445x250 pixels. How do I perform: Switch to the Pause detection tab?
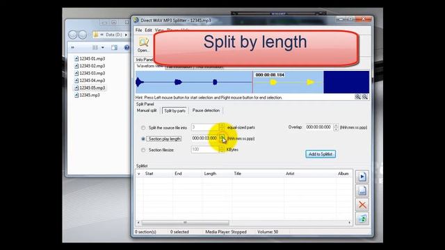206,110
